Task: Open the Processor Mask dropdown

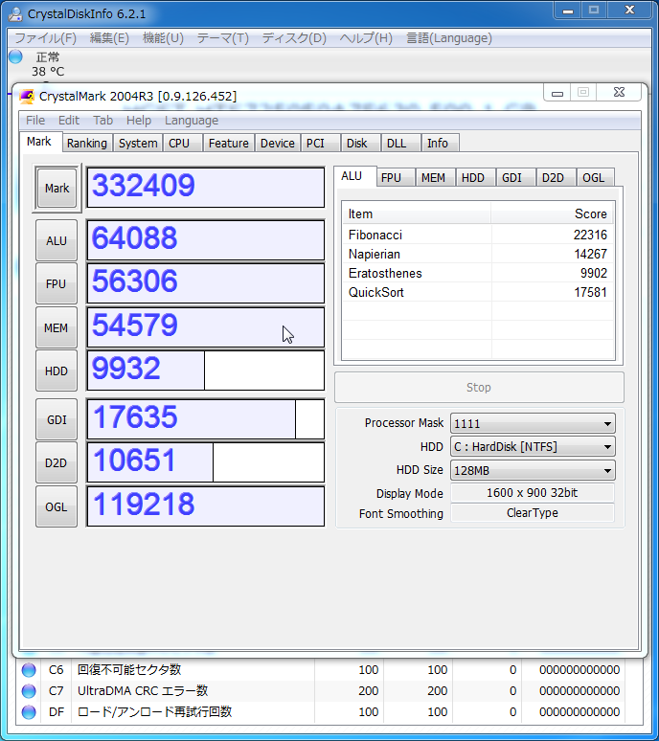Action: [533, 423]
